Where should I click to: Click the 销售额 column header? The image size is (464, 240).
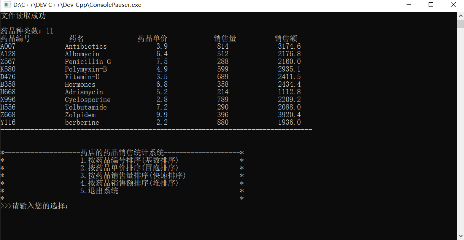[x=286, y=39]
